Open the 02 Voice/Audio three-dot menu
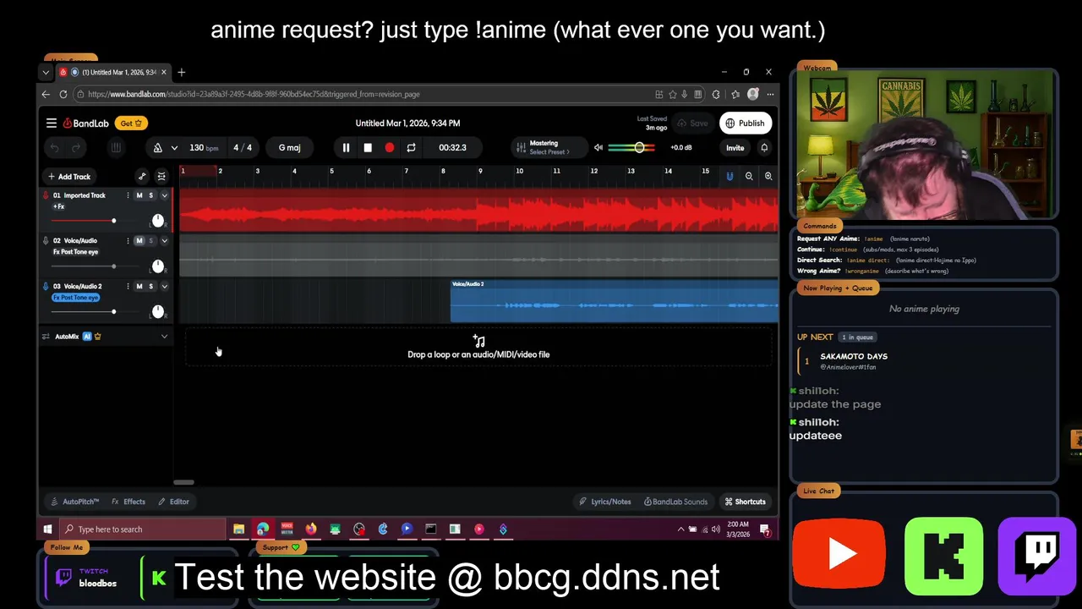Screen dimensions: 1082x609 [128, 241]
